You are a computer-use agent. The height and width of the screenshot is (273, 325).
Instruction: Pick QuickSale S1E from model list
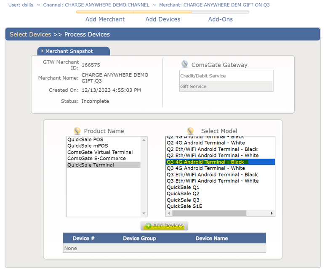coord(184,206)
